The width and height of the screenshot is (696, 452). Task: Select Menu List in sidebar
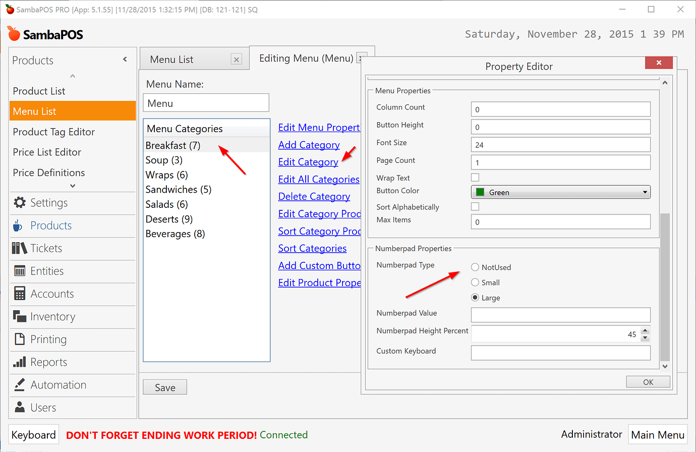[73, 111]
